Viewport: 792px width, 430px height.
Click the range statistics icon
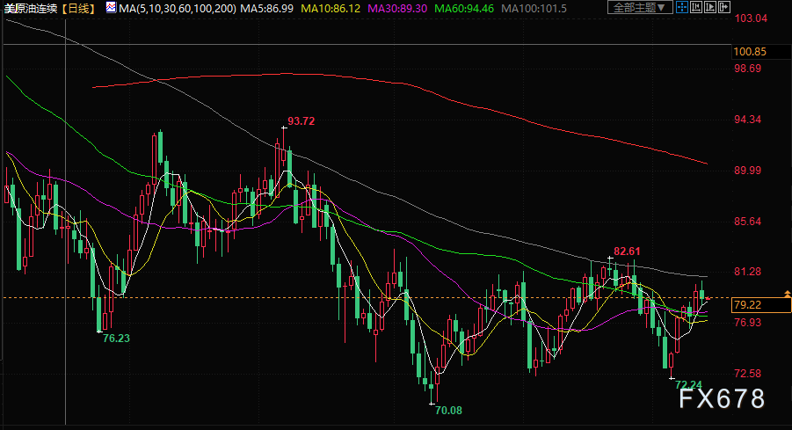[696, 7]
